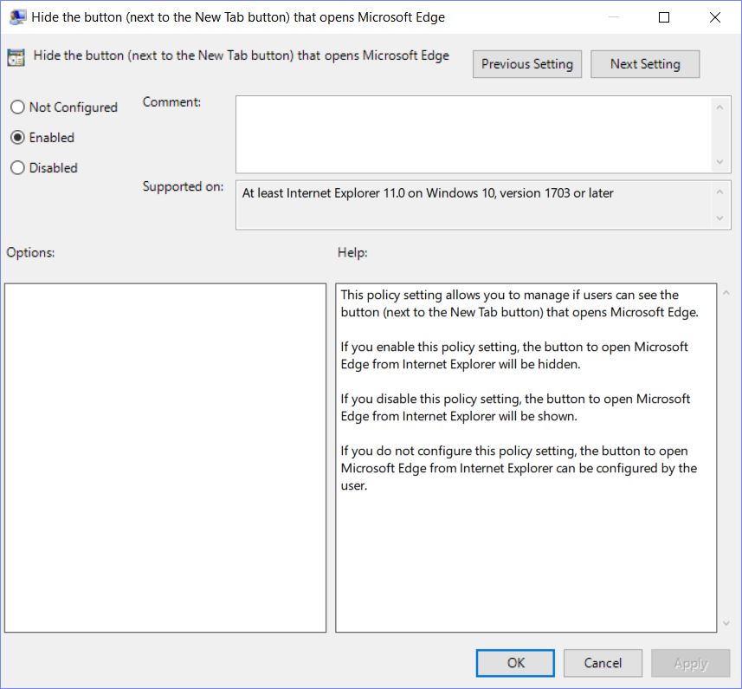Go to Next Setting
The width and height of the screenshot is (742, 689).
[645, 64]
